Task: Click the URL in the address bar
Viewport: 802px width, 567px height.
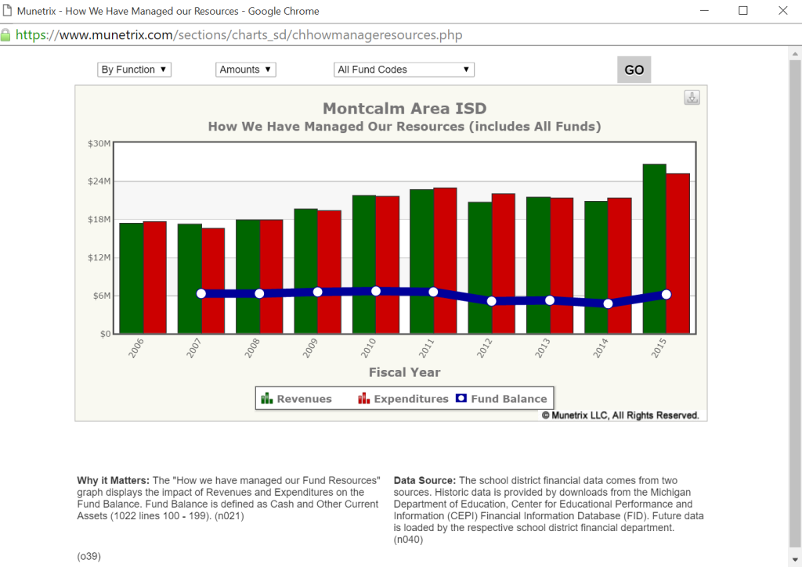Action: click(x=239, y=35)
